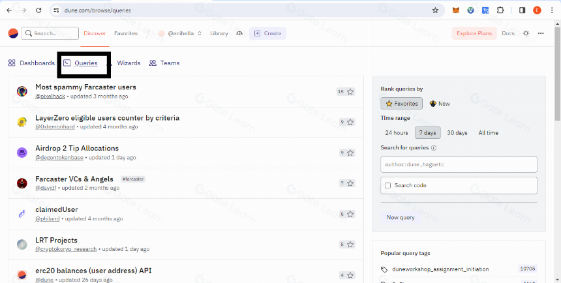Star the Airdrop 2 Tip Allocations query
The width and height of the screenshot is (561, 283).
click(350, 153)
